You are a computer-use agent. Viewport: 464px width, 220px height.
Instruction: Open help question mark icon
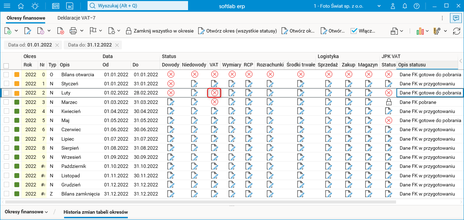pos(416,6)
